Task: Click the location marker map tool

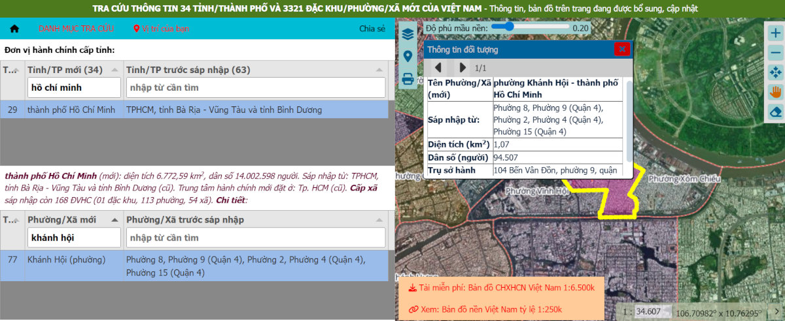Action: click(408, 57)
